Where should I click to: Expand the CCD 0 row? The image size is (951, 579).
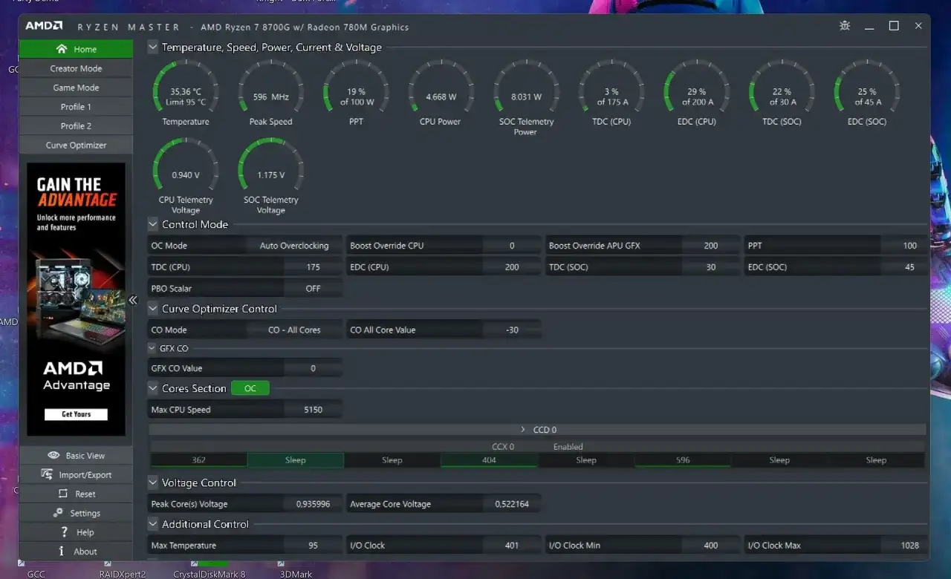coord(537,430)
